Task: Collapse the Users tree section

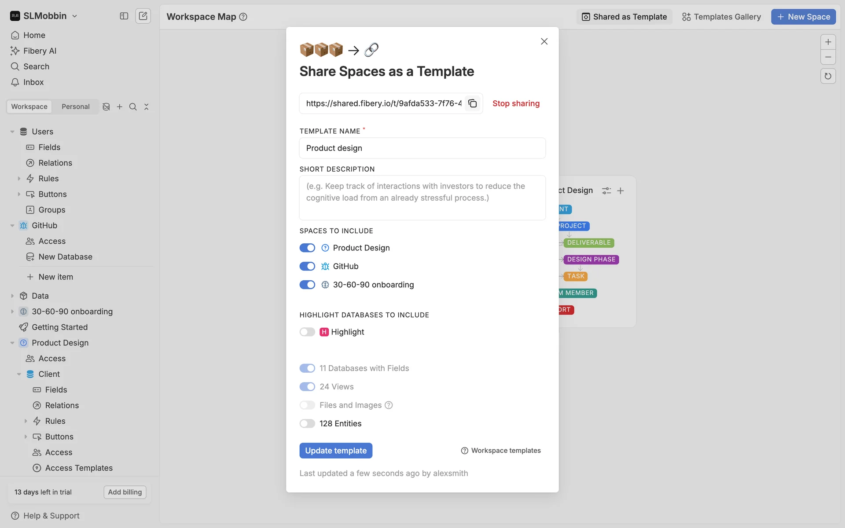Action: point(12,132)
